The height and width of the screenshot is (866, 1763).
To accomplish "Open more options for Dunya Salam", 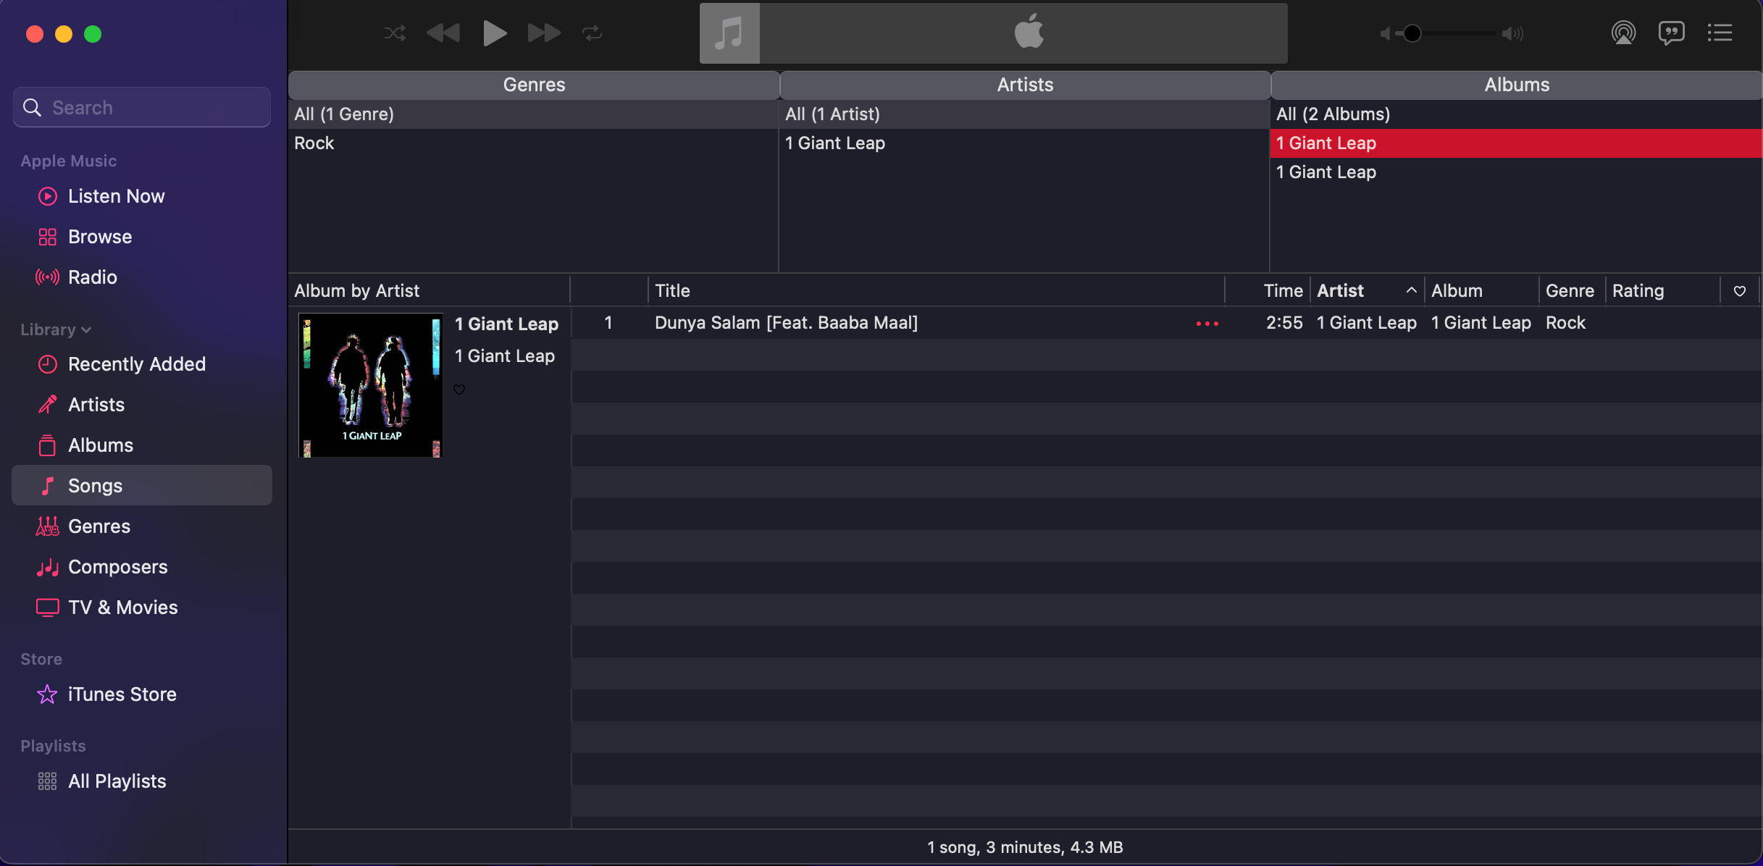I will coord(1207,324).
